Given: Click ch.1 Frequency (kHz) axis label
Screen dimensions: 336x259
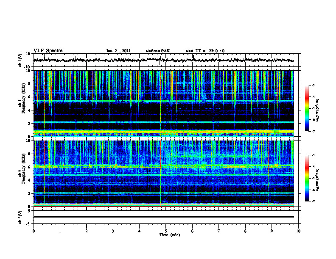Looking at the screenshot, I should click(22, 98).
